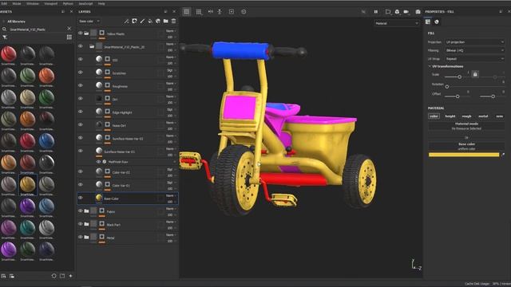Click the framed viewport icon in toolbar
Viewport: 511px width, 287px height.
[x=232, y=12]
